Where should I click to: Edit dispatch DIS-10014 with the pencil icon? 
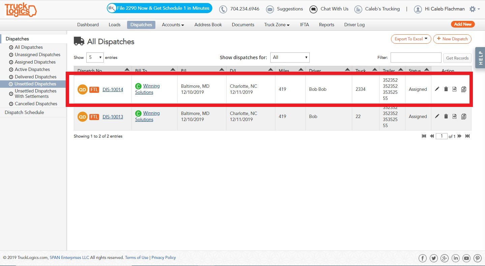[437, 89]
